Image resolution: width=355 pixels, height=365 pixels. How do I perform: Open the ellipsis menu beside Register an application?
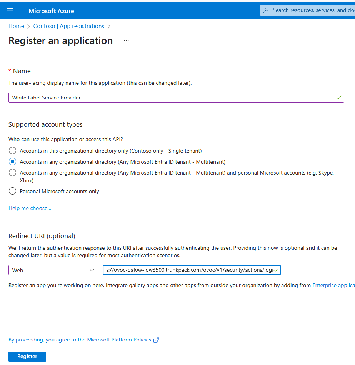126,41
